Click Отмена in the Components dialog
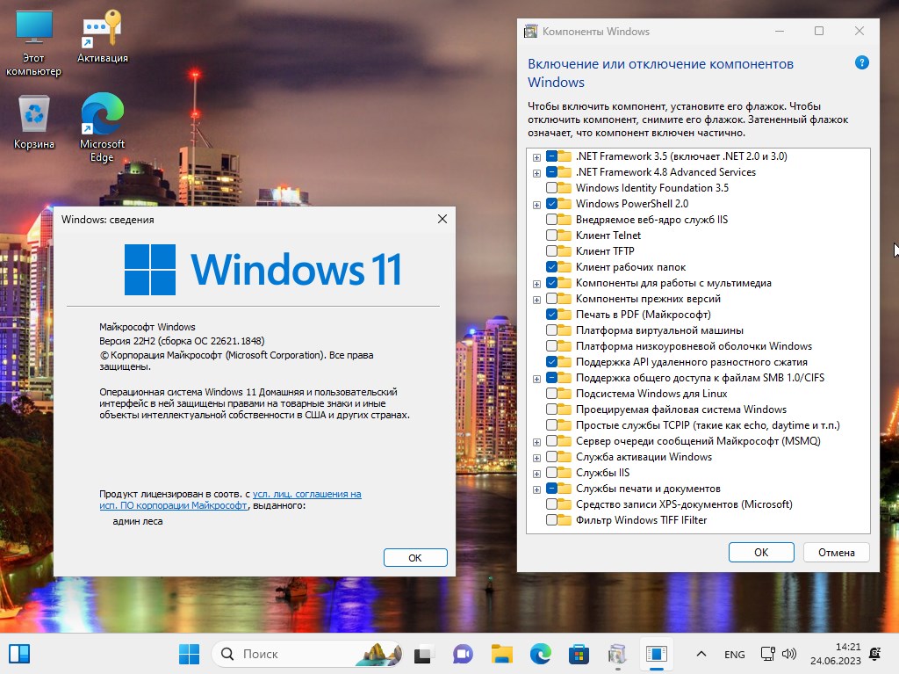 835,552
